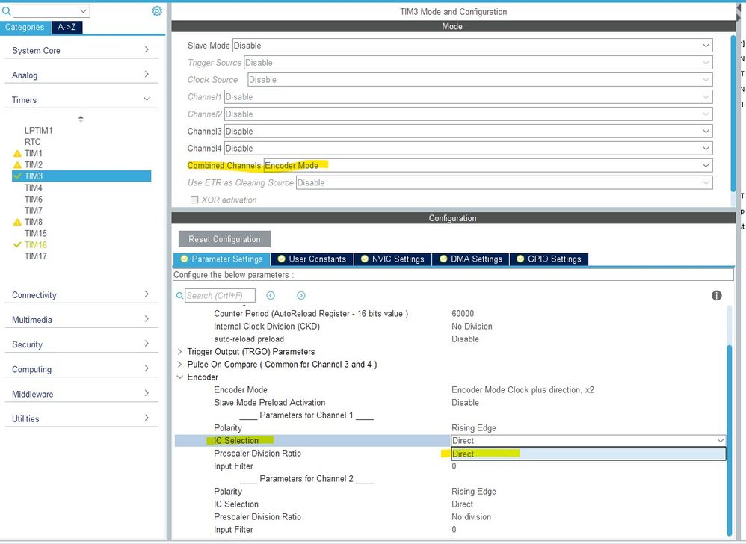Click auto-reload preload Disable value
Image resolution: width=746 pixels, height=544 pixels.
465,339
